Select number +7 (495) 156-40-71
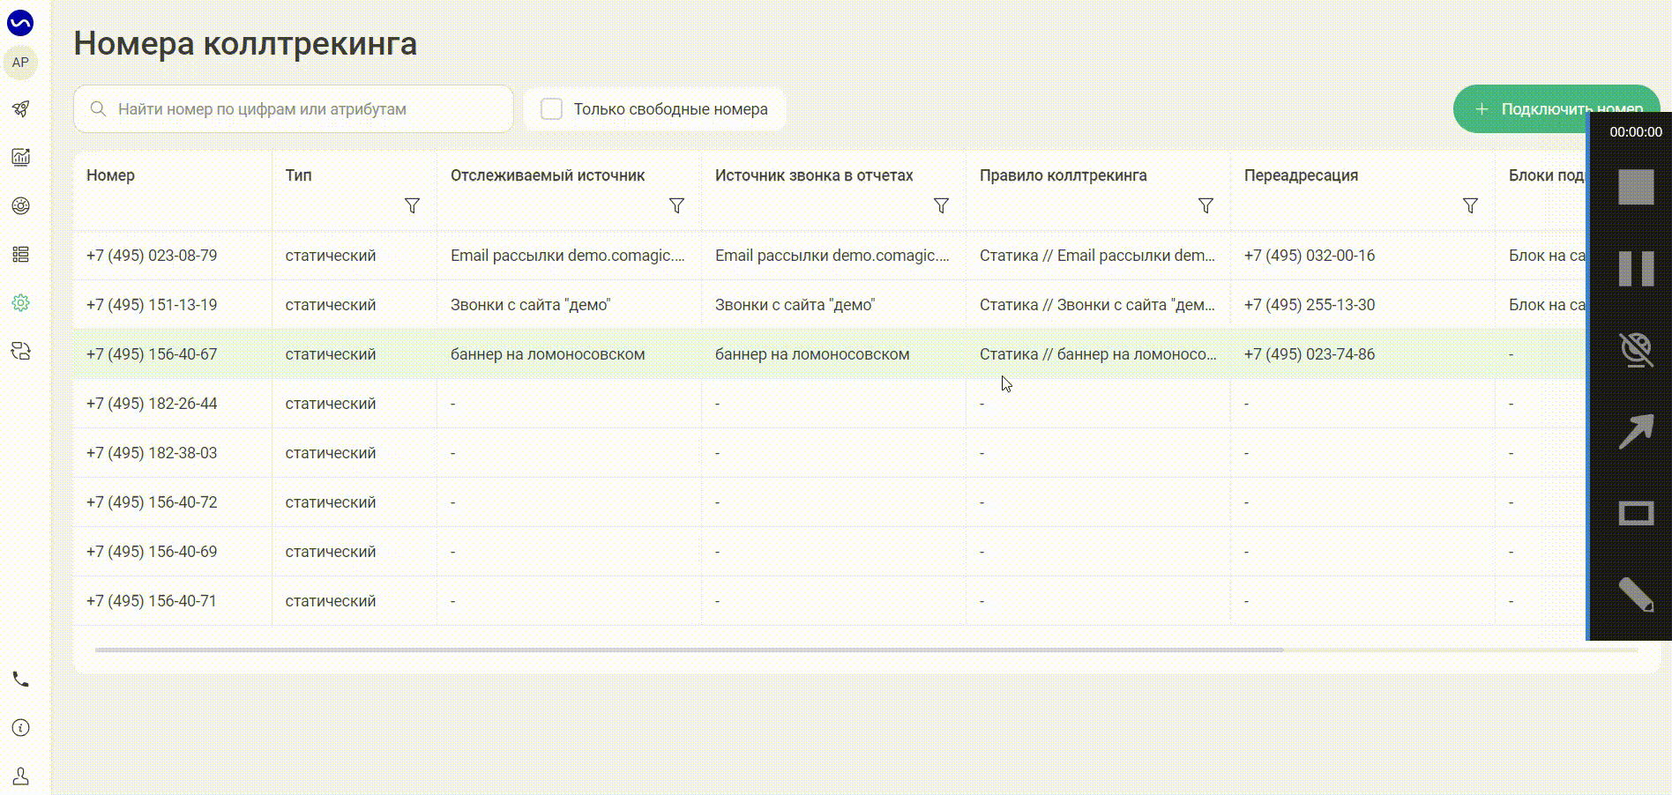The width and height of the screenshot is (1672, 795). [152, 601]
